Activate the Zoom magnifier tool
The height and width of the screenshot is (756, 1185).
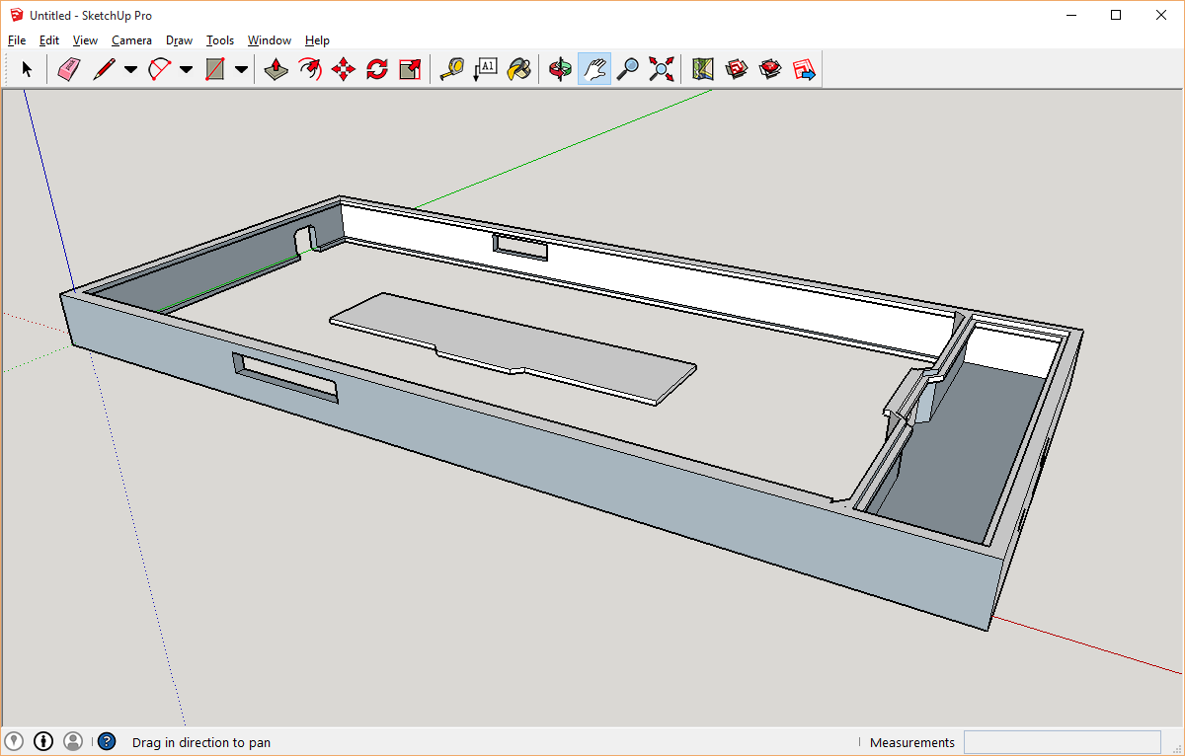coord(627,69)
